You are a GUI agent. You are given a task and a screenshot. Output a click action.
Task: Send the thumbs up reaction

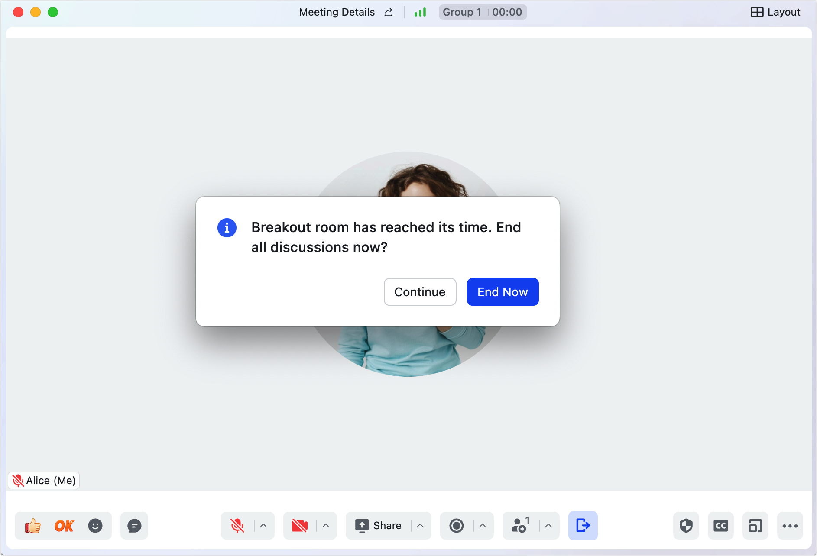coord(33,526)
